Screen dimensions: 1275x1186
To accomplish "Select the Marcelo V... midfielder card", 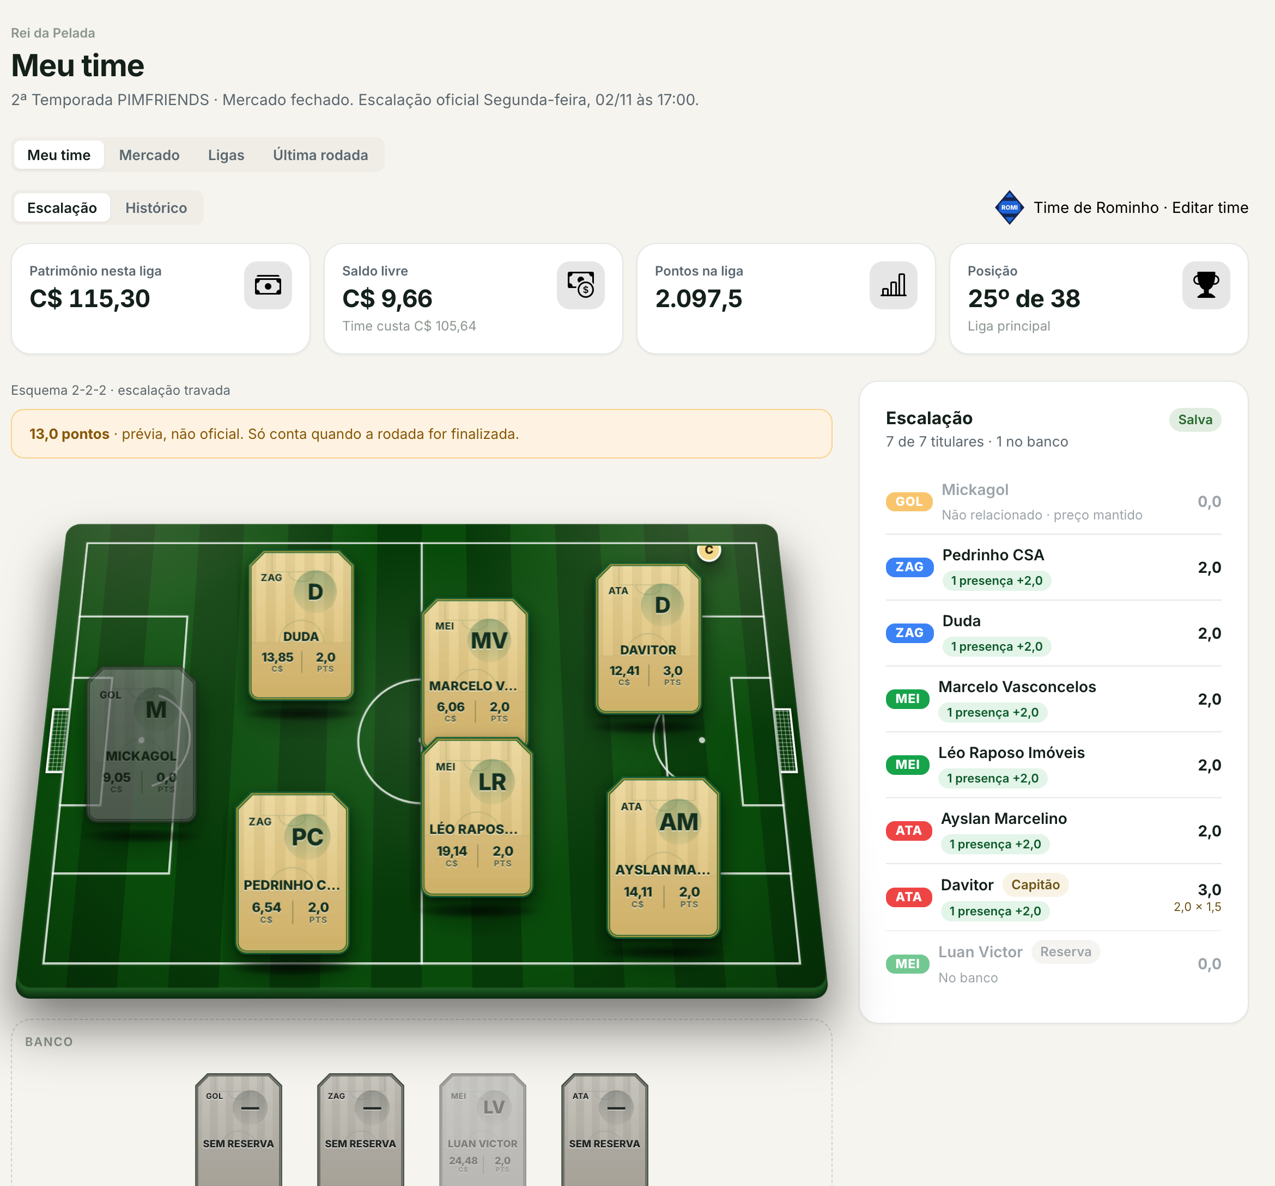I will click(475, 670).
